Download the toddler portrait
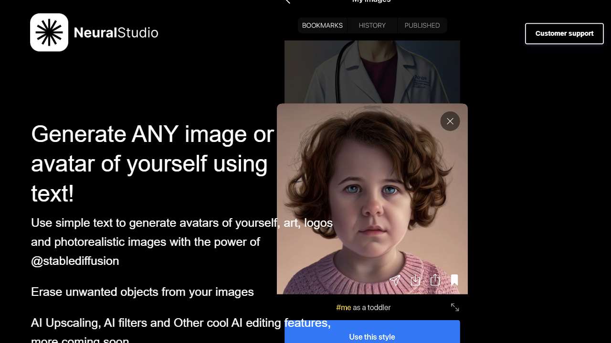Viewport: 611px width, 343px height. [415, 280]
